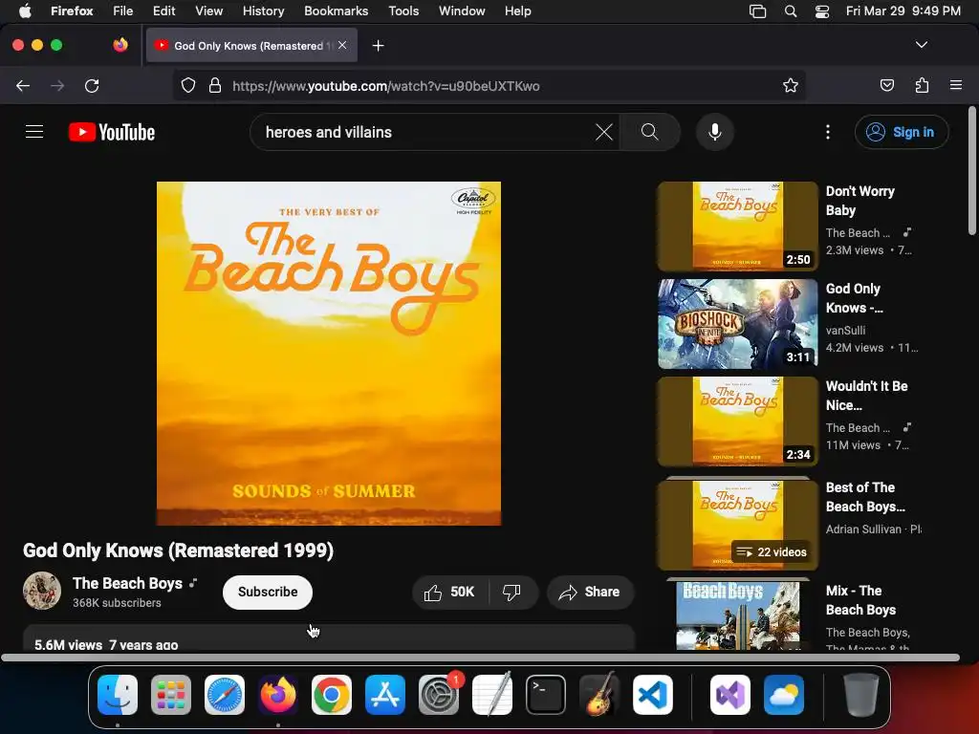Select the God Only Knows tab

[x=251, y=45]
